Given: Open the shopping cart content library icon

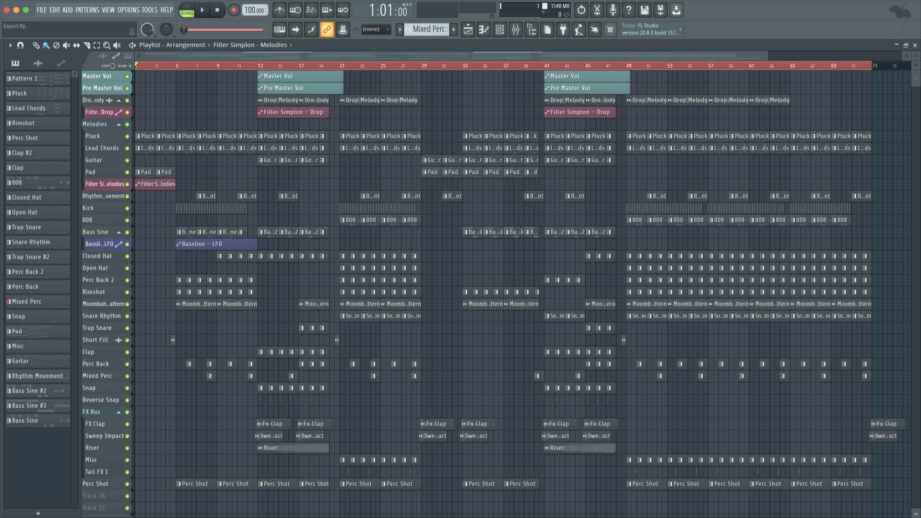Looking at the screenshot, I should 610,30.
